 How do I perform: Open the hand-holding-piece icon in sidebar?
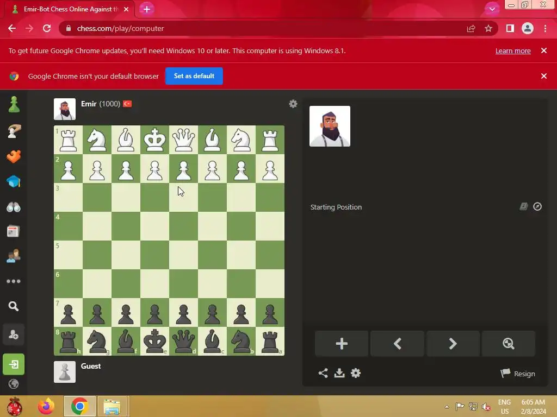(x=14, y=131)
